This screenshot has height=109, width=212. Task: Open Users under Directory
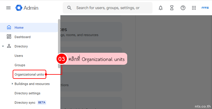19,56
